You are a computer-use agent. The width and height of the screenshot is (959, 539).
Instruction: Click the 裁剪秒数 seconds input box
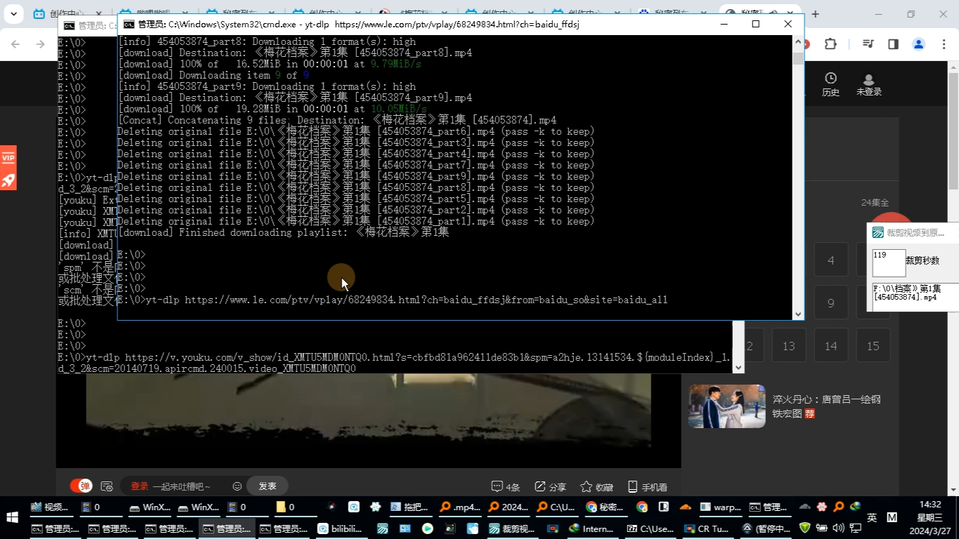click(x=889, y=263)
